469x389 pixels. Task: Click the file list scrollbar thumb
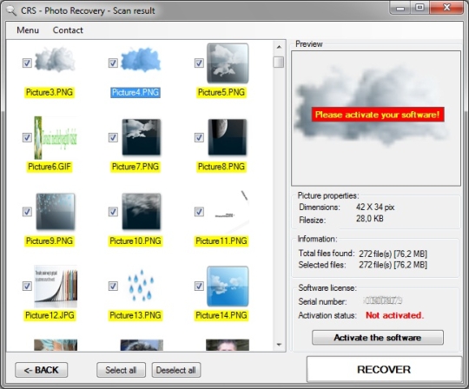click(279, 63)
